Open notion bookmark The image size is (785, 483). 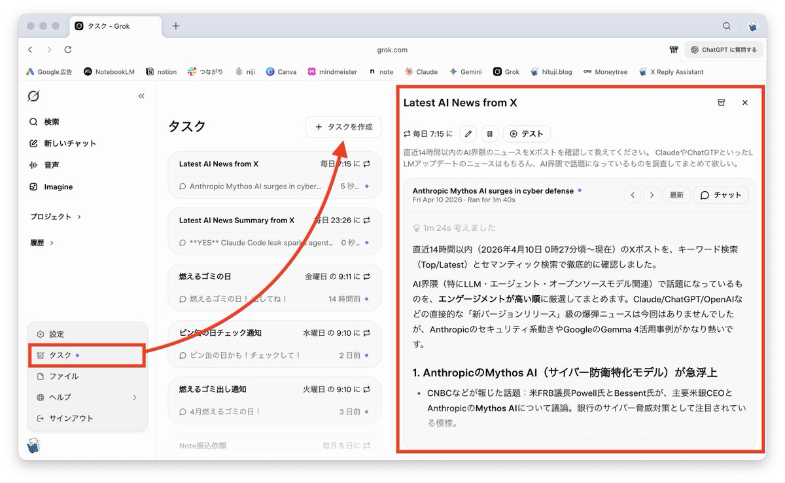coord(162,72)
